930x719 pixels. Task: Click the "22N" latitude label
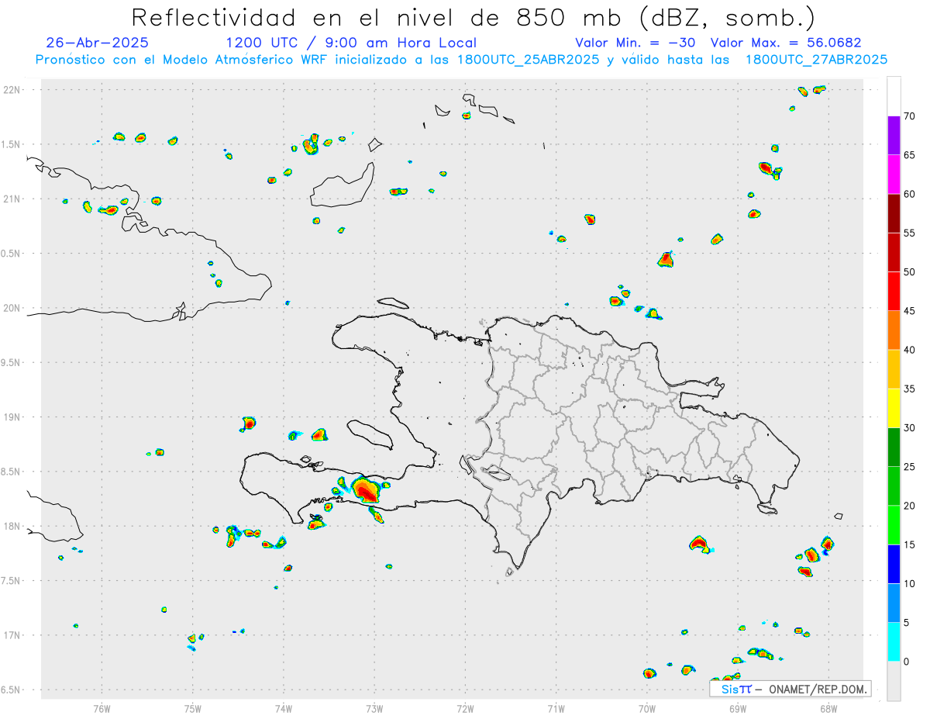tap(13, 90)
